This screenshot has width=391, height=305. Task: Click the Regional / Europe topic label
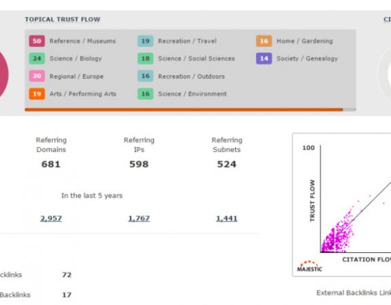[x=76, y=77]
